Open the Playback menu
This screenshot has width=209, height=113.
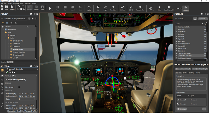(x=16, y=3)
